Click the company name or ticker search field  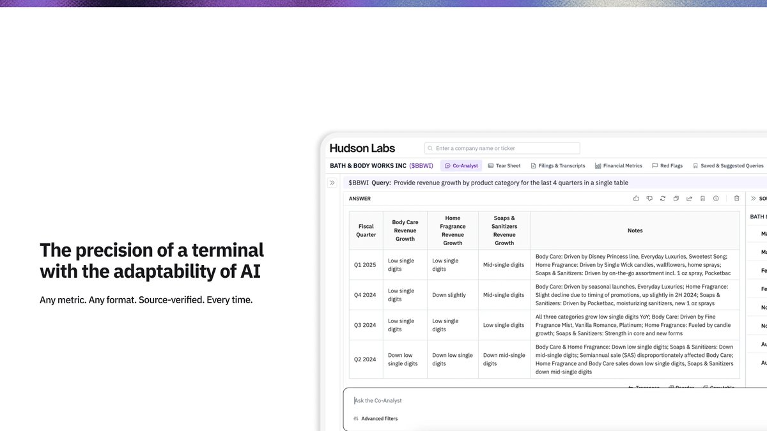tap(502, 147)
